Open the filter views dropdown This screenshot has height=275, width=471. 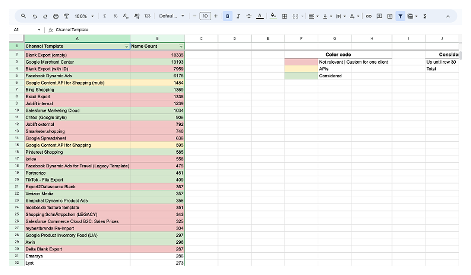[x=412, y=16]
